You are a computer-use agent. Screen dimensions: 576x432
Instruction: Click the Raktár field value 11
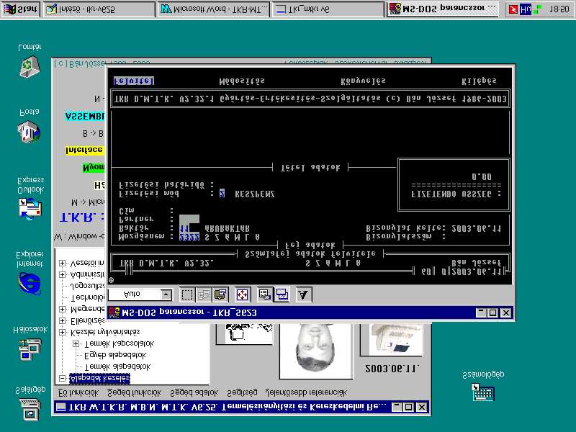[x=184, y=228]
